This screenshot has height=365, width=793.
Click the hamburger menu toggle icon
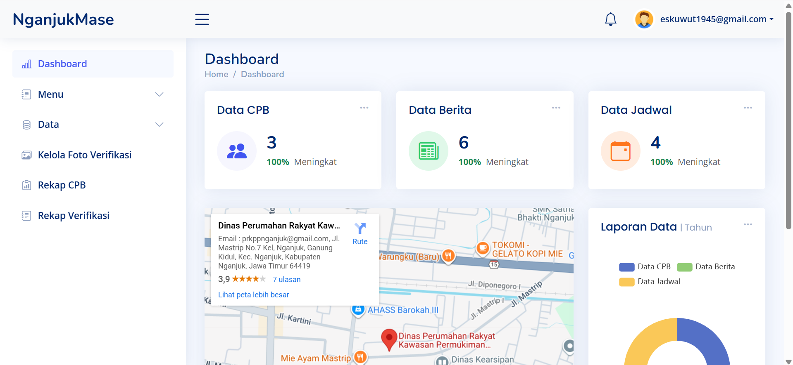pyautogui.click(x=202, y=19)
